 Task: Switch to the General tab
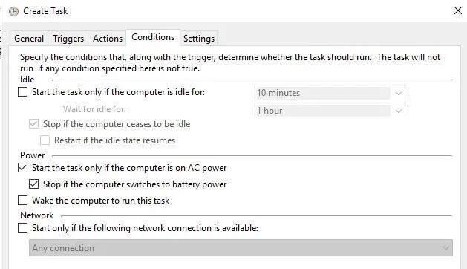pyautogui.click(x=29, y=39)
